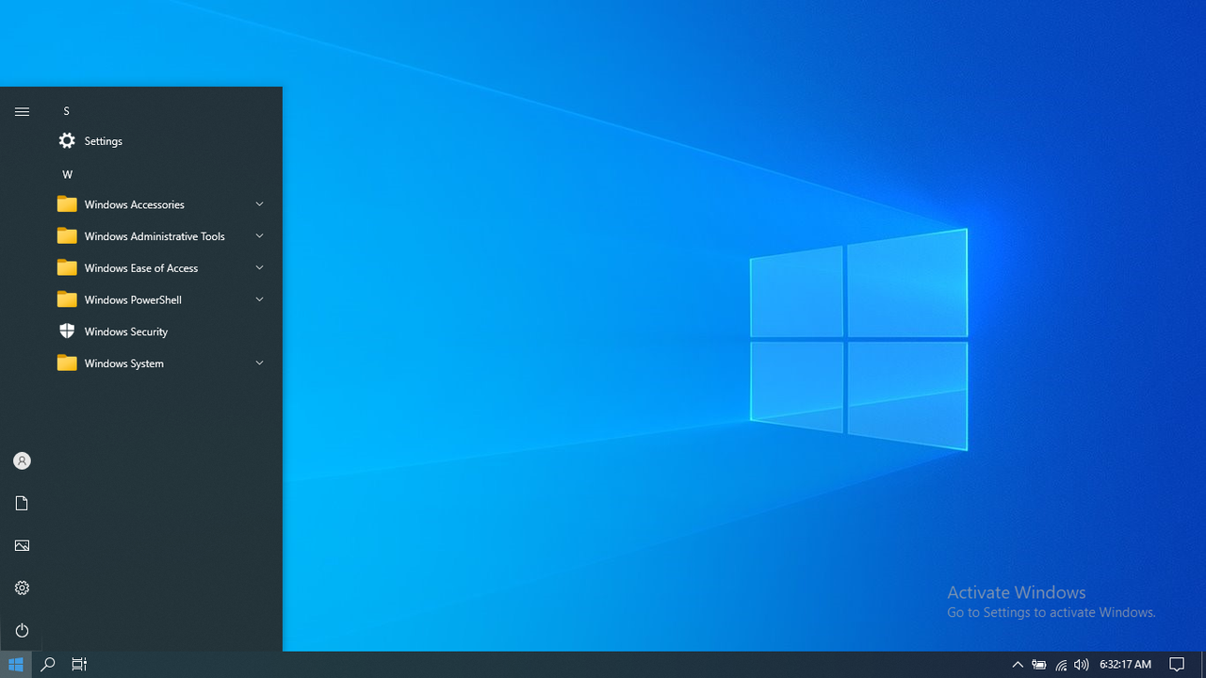Select the 'Windows Accessories' label
Screen dimensions: 1206x678
point(135,204)
